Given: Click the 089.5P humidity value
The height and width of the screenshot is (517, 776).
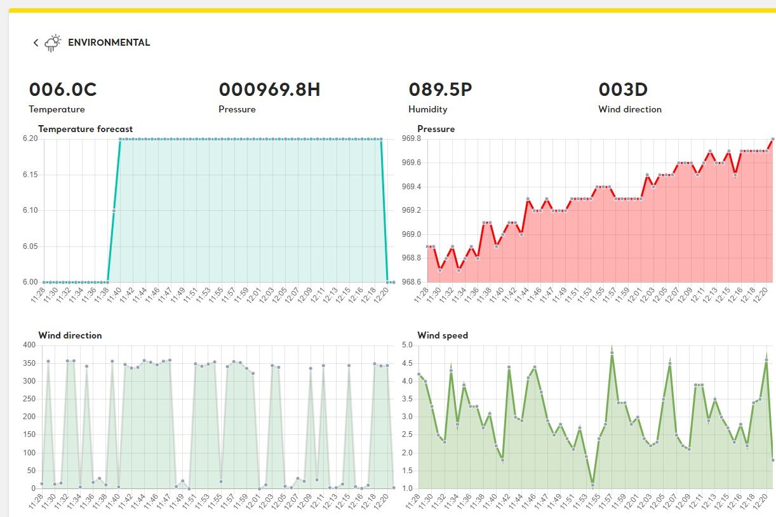Looking at the screenshot, I should coord(440,90).
